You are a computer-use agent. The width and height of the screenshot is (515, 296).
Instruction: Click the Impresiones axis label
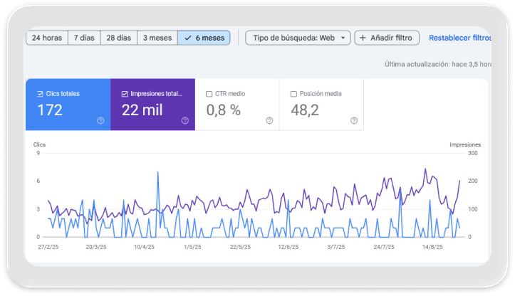coord(465,144)
